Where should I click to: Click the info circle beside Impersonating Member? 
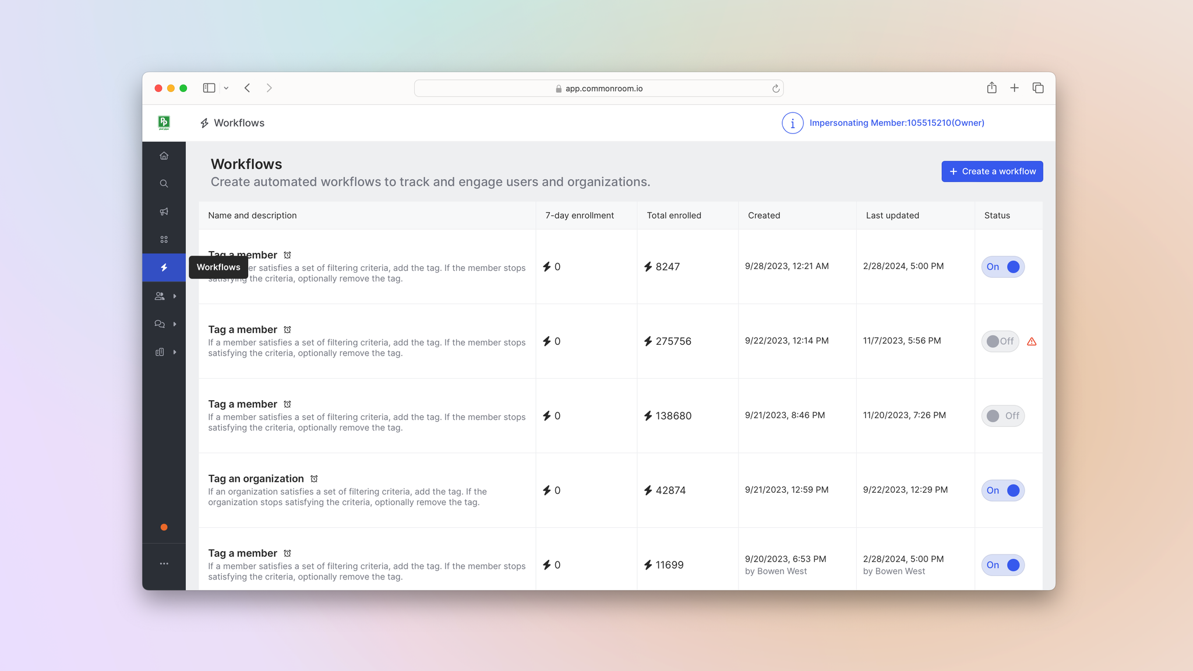792,123
